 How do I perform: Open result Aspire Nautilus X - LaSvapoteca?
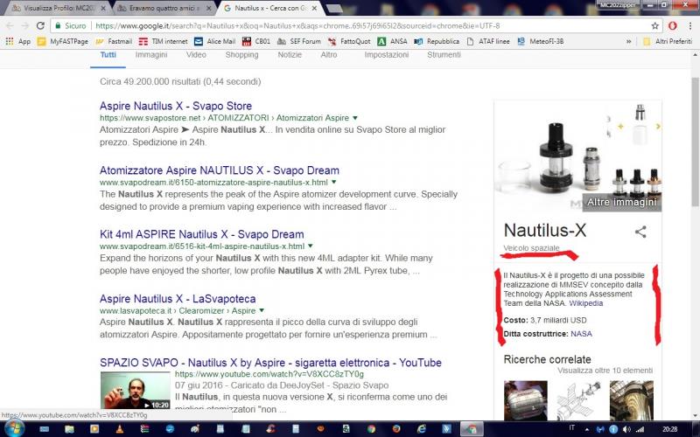(178, 299)
